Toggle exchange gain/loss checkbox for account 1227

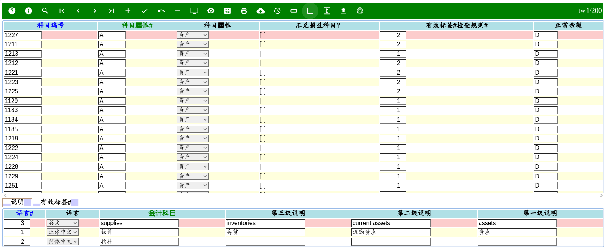tap(262, 35)
